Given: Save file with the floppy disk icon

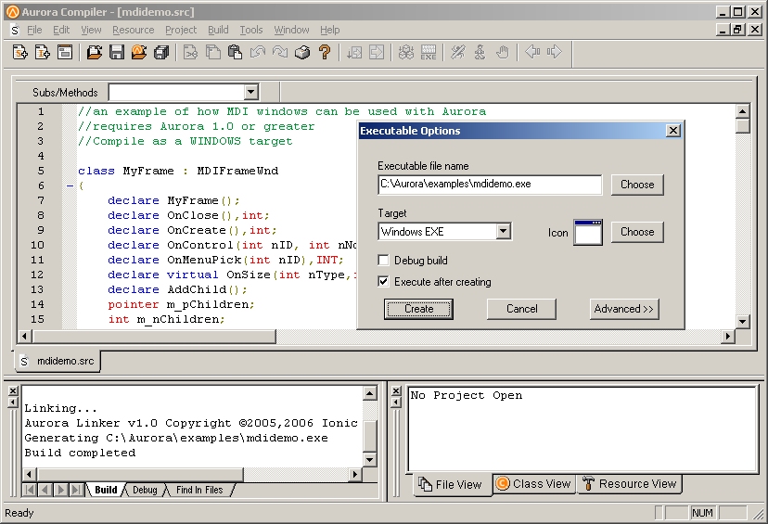Looking at the screenshot, I should coord(117,53).
